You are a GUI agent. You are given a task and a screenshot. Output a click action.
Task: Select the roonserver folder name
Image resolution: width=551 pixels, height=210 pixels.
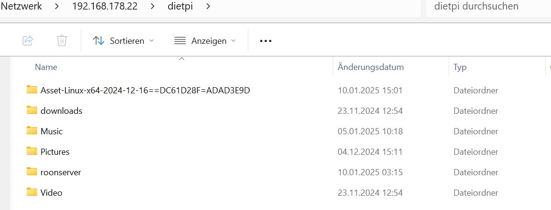(x=61, y=172)
